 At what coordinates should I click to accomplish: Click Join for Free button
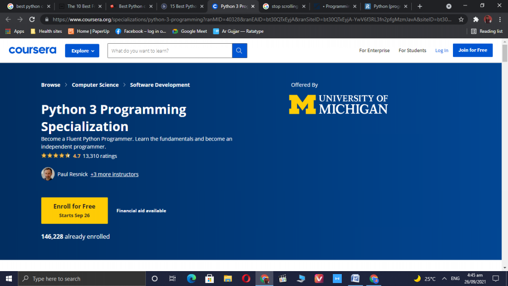(473, 50)
